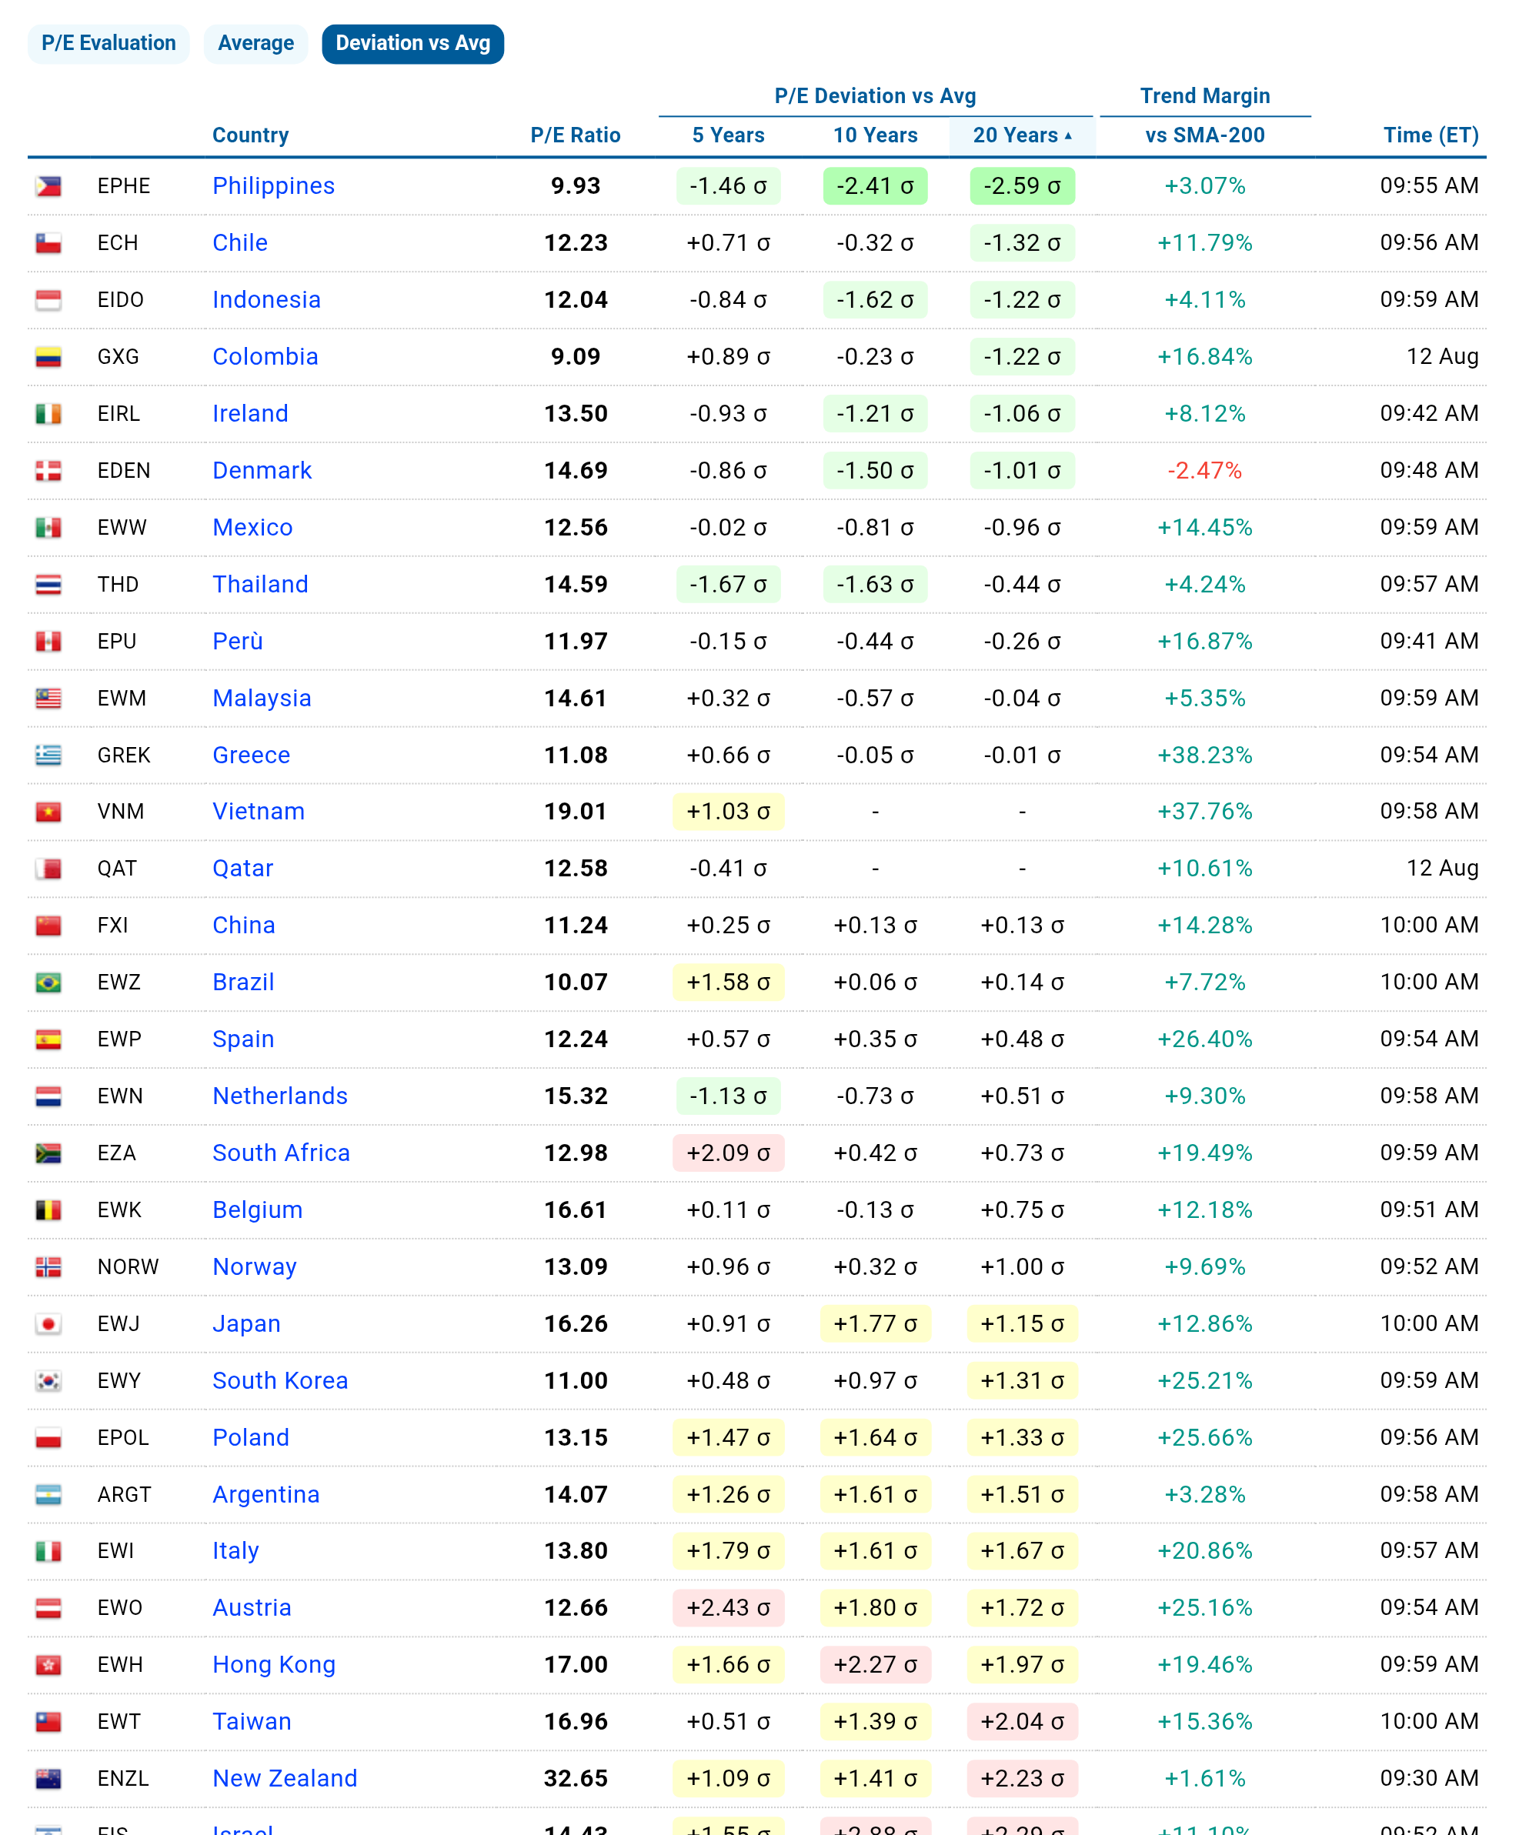Image resolution: width=1529 pixels, height=1835 pixels.
Task: Click the New Zealand flag icon
Action: coord(48,1778)
